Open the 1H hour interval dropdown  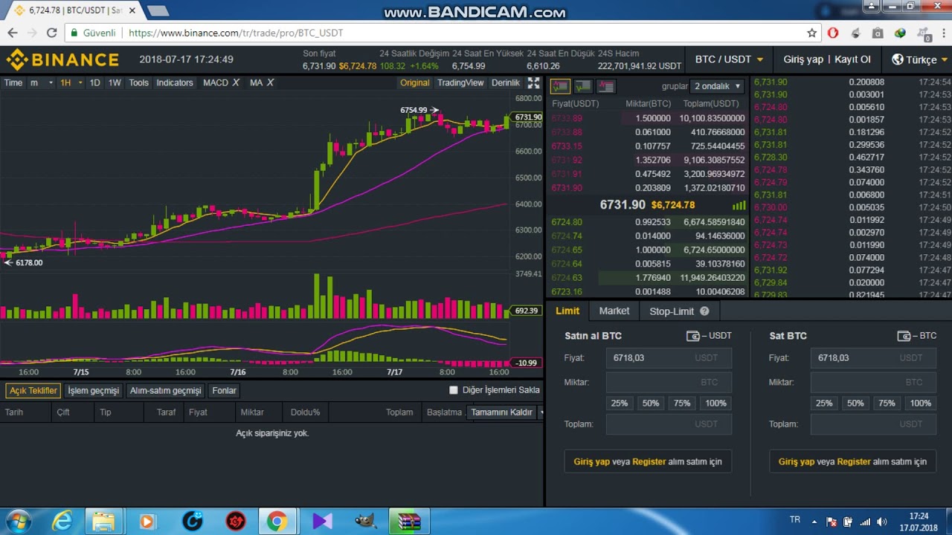[x=71, y=82]
